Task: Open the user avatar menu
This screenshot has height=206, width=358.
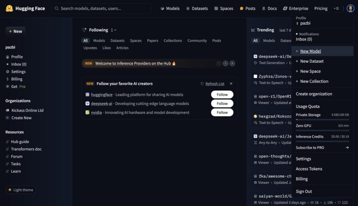Action: 350,8
